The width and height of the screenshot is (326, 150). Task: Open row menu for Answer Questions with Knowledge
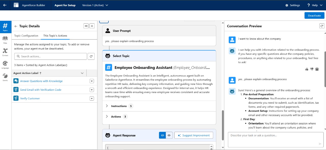(92, 81)
